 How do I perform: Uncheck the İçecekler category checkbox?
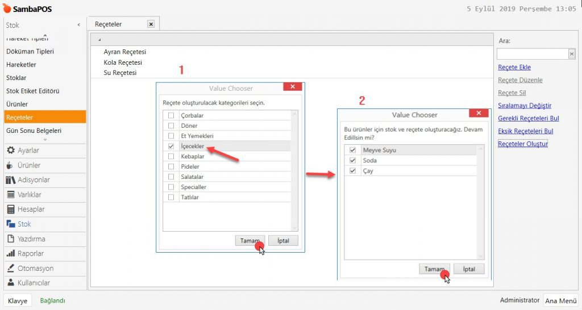[x=171, y=146]
